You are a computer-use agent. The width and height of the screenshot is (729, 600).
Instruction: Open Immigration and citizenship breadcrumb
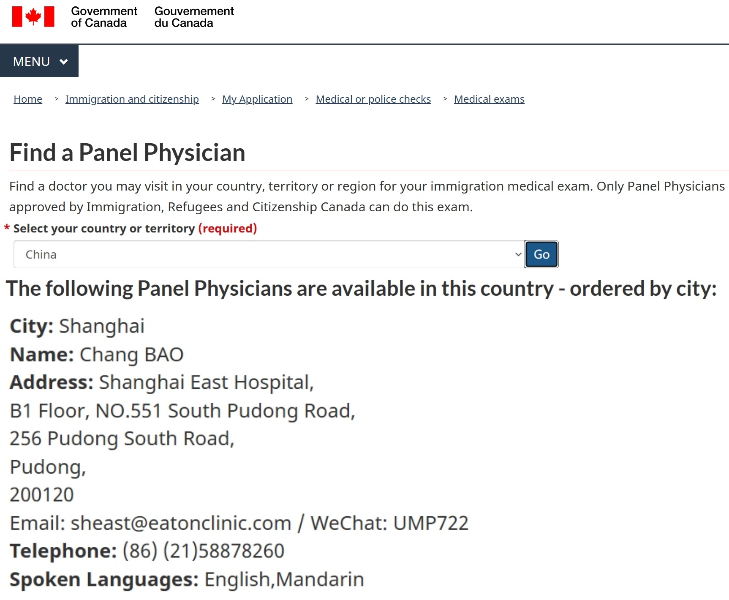pos(132,99)
